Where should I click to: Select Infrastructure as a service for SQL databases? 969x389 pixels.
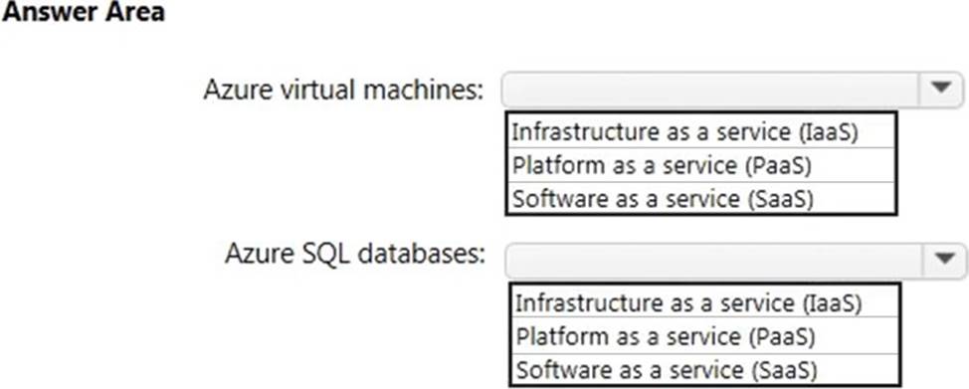pyautogui.click(x=704, y=301)
